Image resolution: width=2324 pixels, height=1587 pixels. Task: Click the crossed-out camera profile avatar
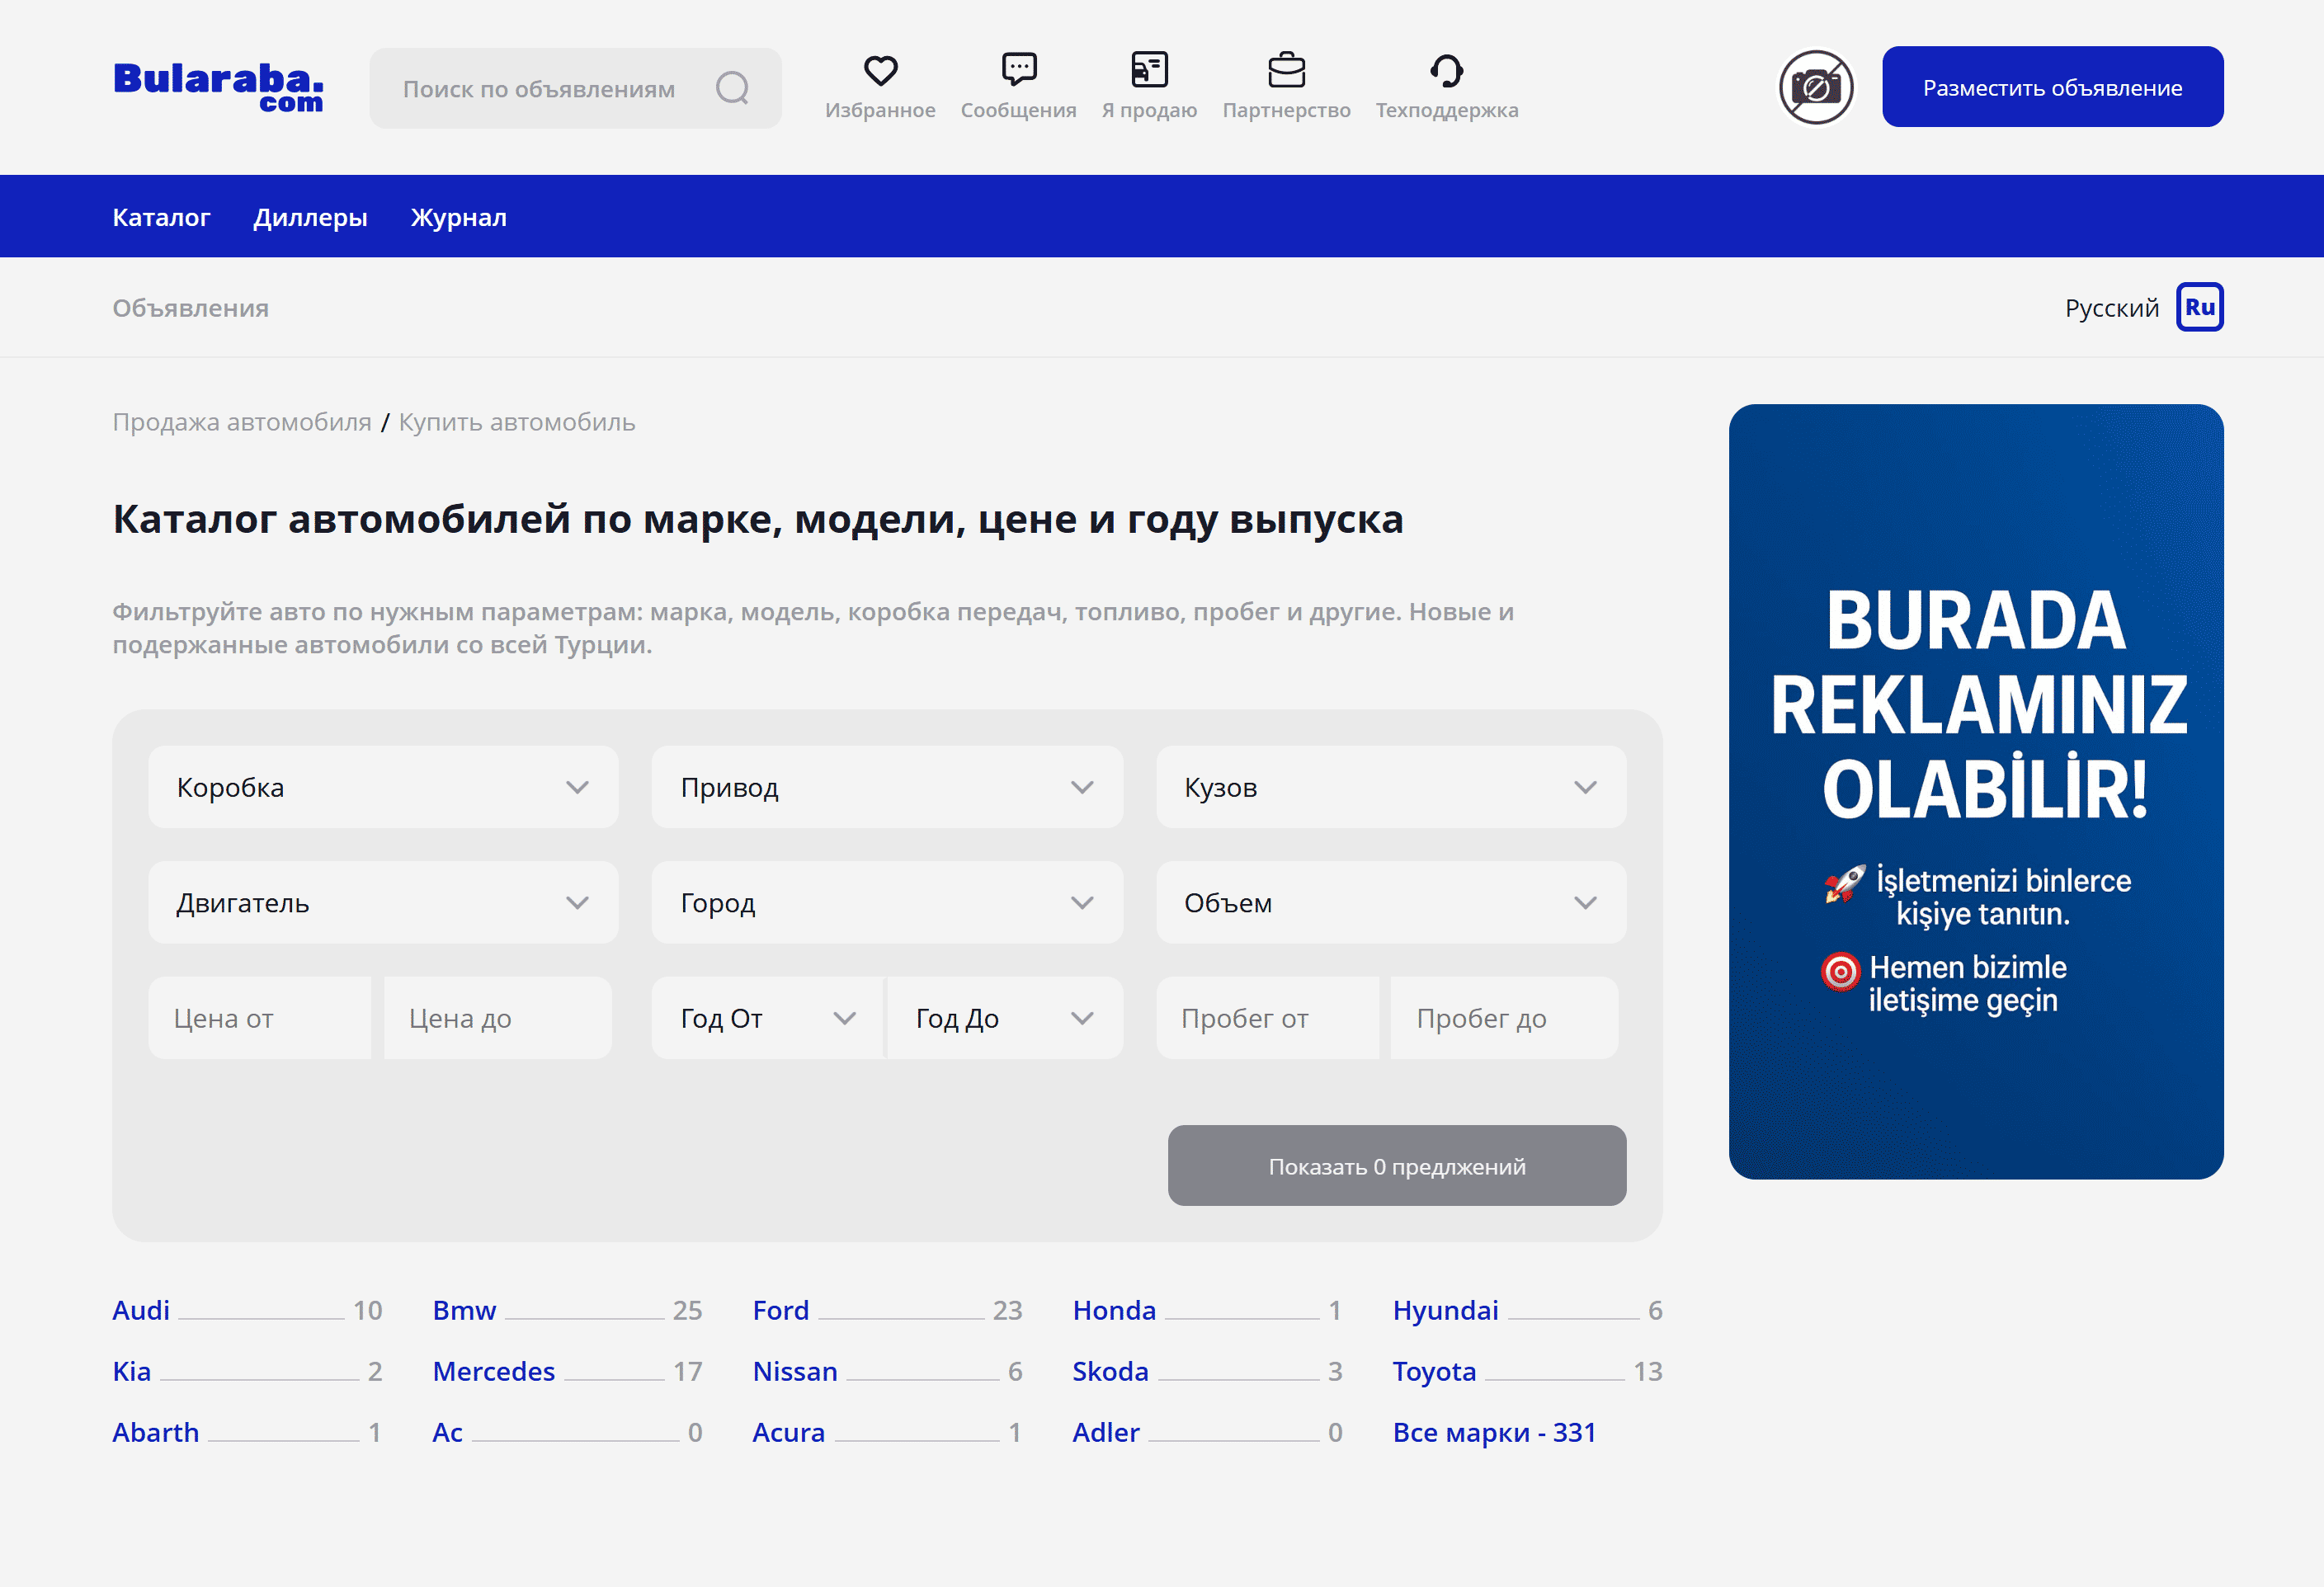pyautogui.click(x=1815, y=88)
